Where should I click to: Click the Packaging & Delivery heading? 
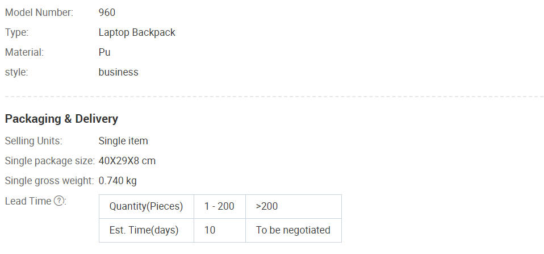pos(61,119)
